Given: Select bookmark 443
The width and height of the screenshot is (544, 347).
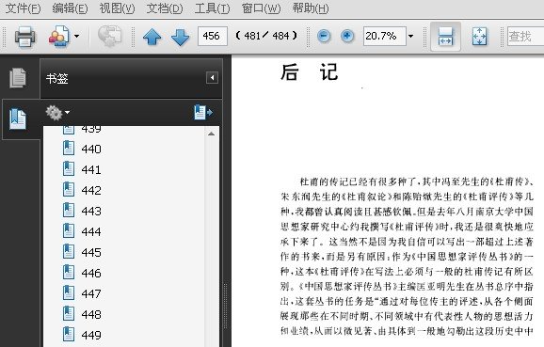Looking at the screenshot, I should coord(91,211).
